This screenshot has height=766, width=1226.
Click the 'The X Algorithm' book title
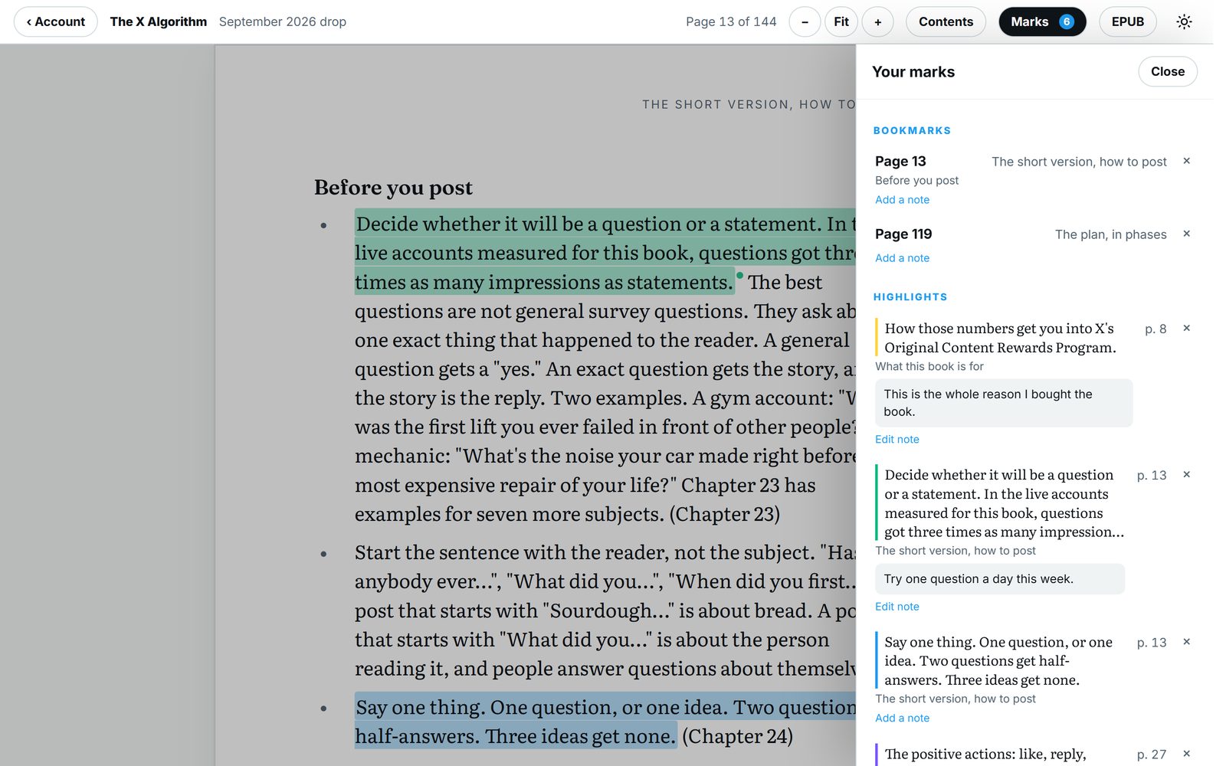[158, 21]
